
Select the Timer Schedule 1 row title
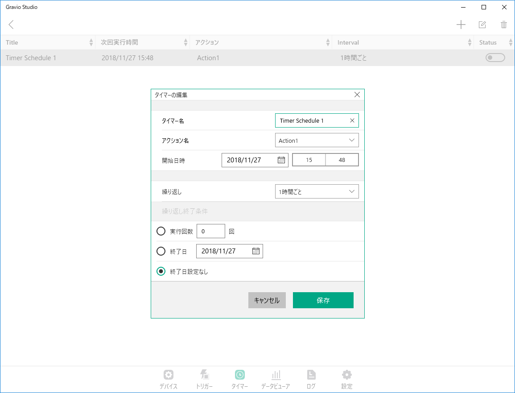coord(31,58)
